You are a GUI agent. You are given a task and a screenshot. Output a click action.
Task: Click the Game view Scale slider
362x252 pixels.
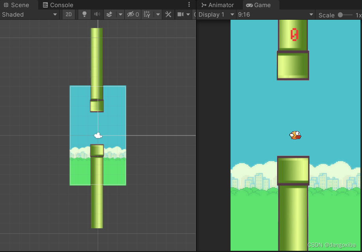tap(345, 15)
